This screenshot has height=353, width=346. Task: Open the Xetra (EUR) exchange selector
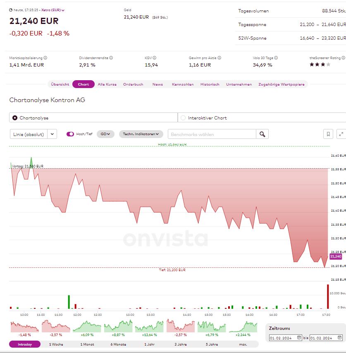pos(53,10)
